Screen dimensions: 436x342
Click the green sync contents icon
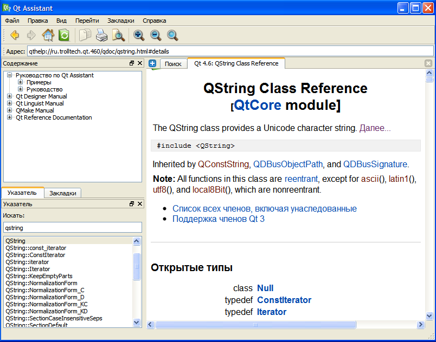click(64, 36)
